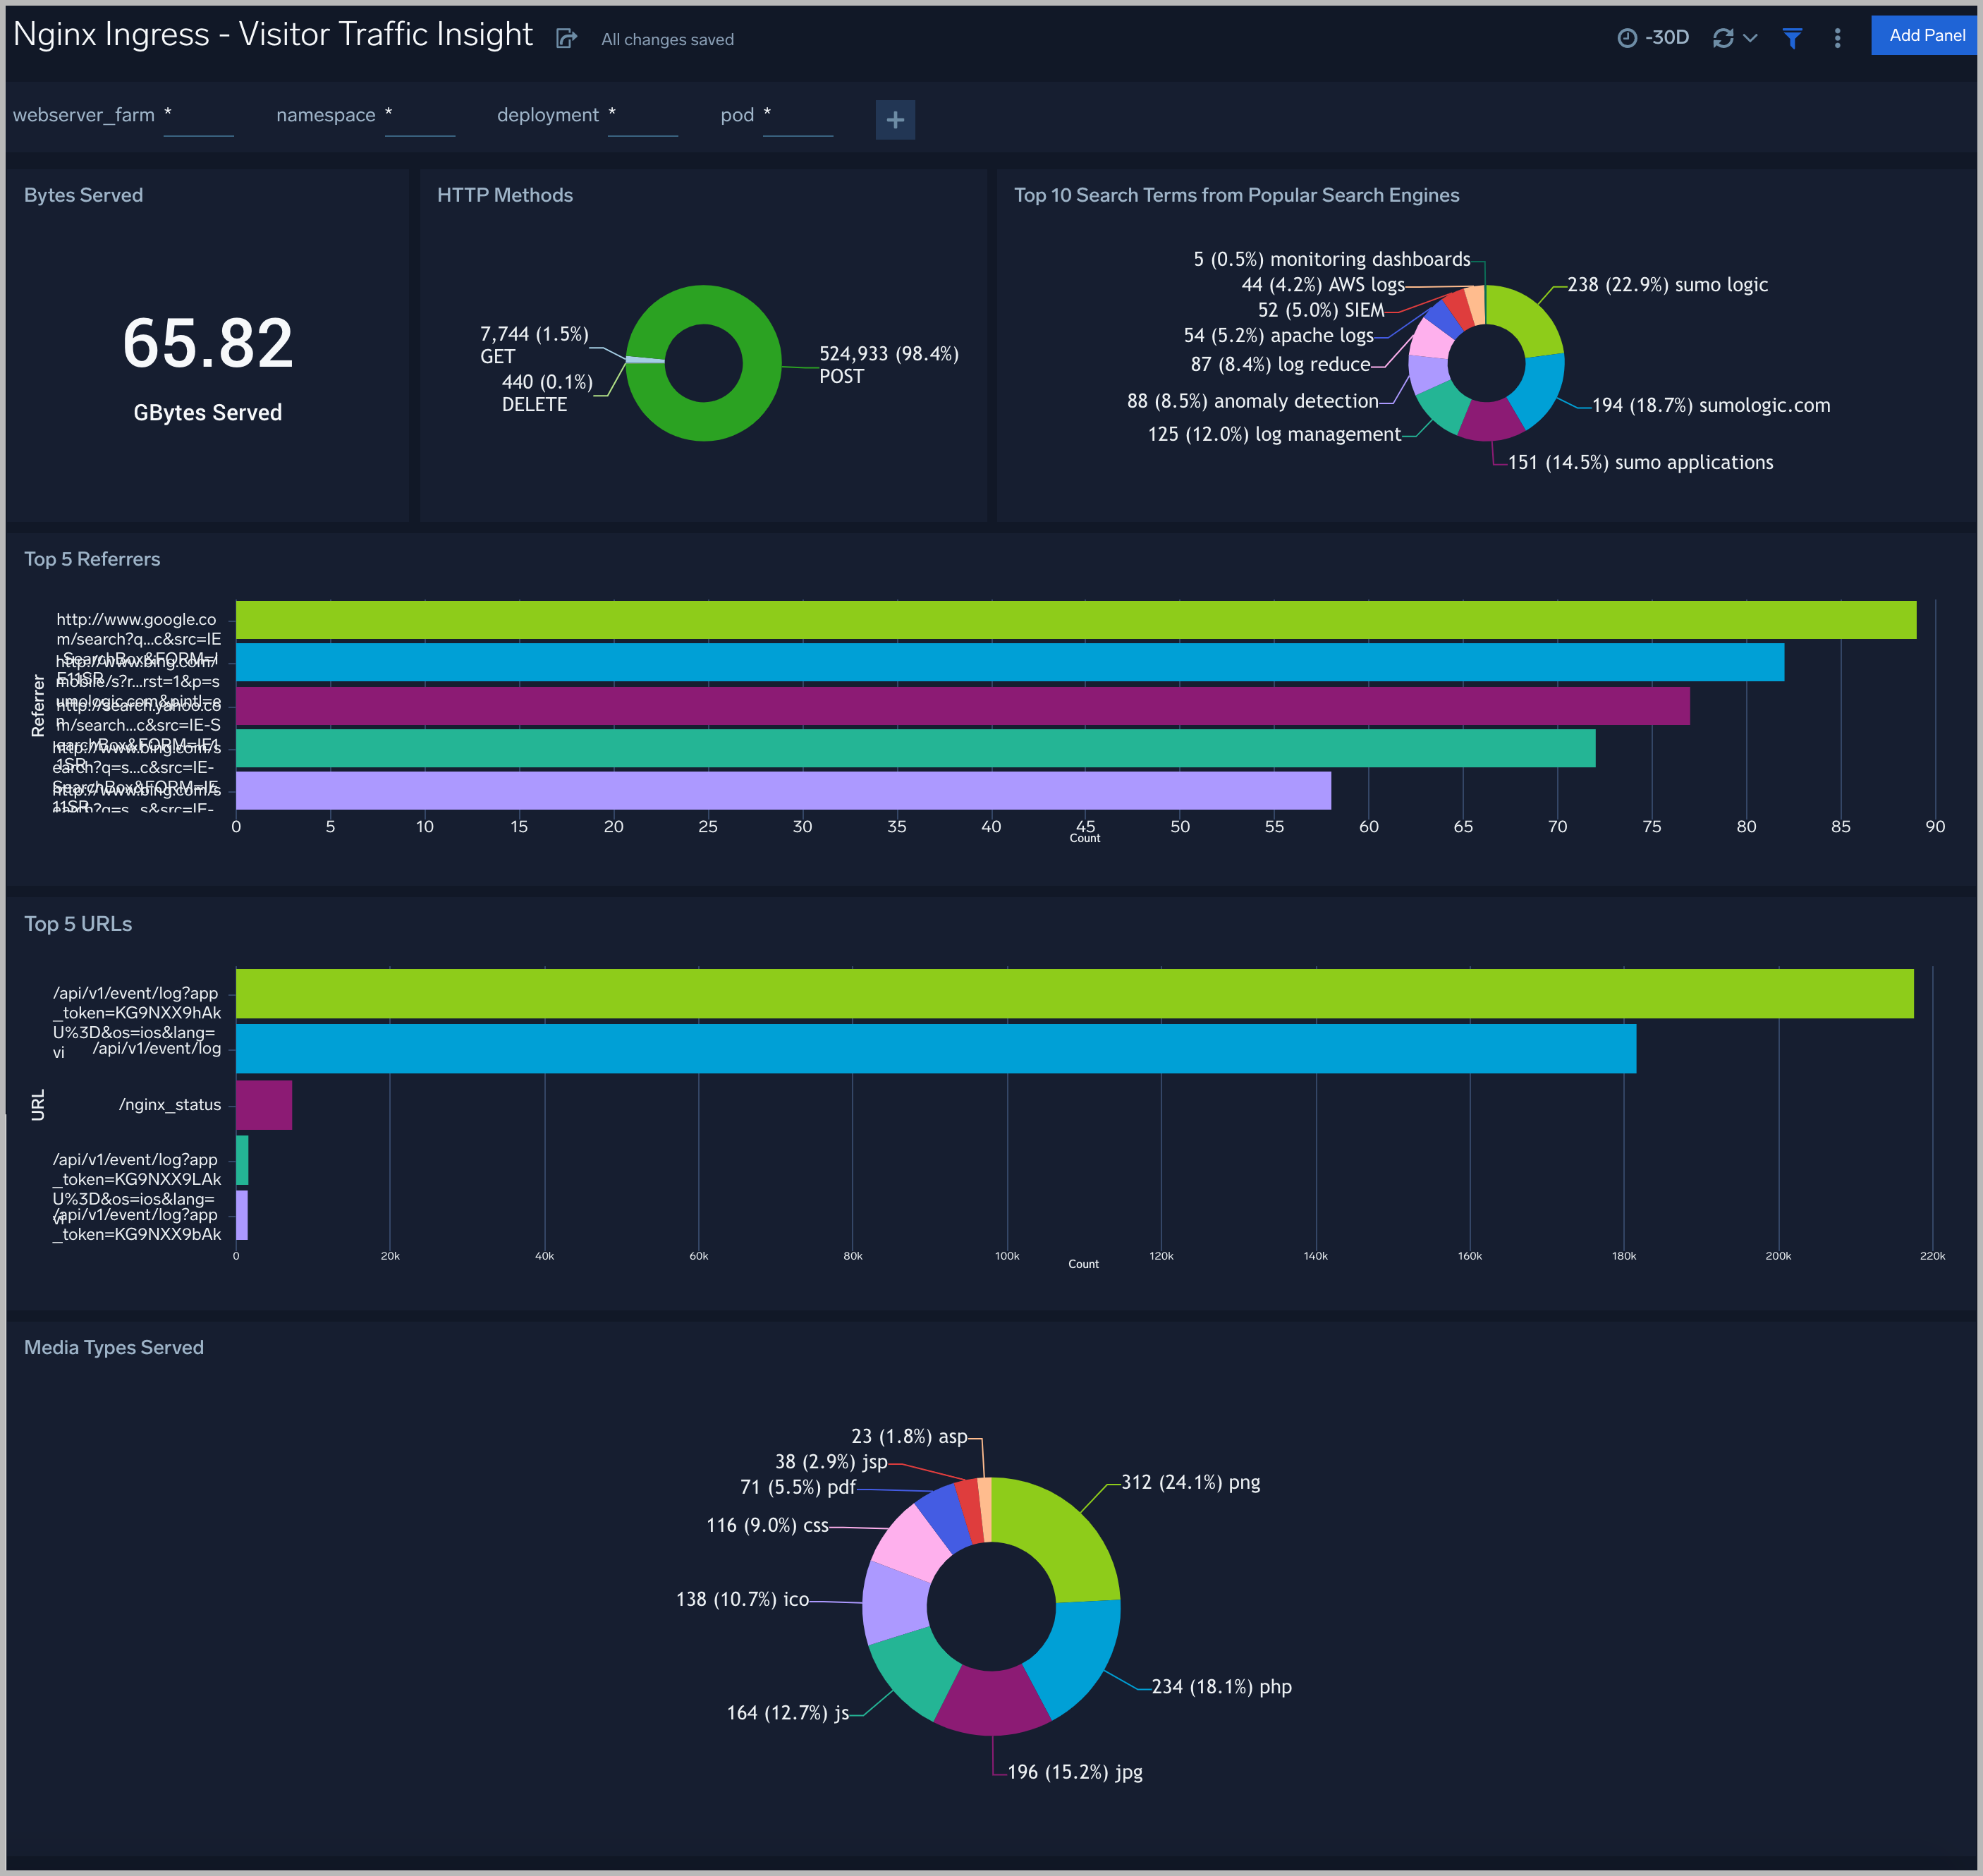Viewport: 1983px width, 1876px height.
Task: Click the webserver_farm filter input
Action: click(199, 123)
